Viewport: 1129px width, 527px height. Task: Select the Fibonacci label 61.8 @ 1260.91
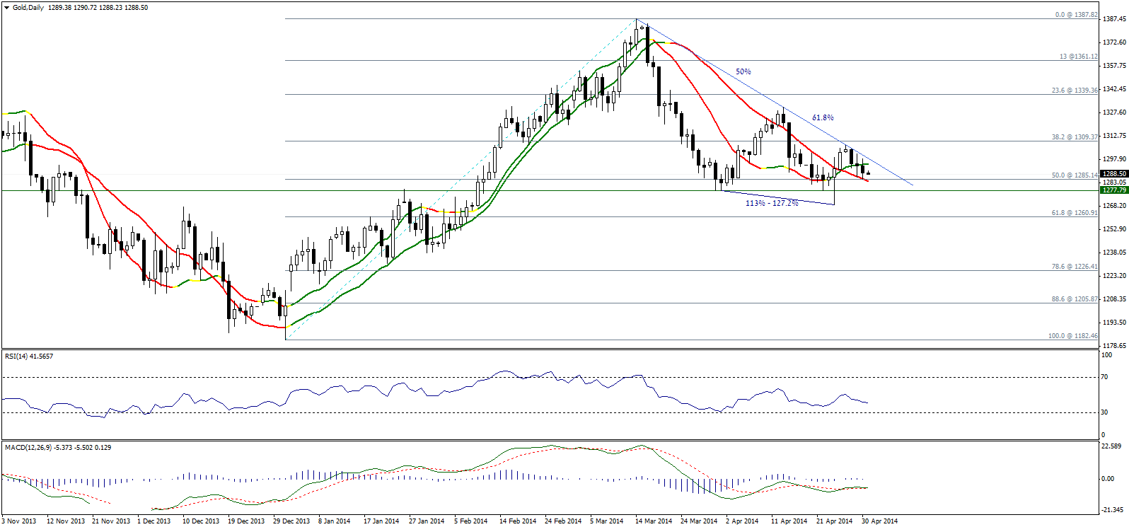(x=1075, y=213)
